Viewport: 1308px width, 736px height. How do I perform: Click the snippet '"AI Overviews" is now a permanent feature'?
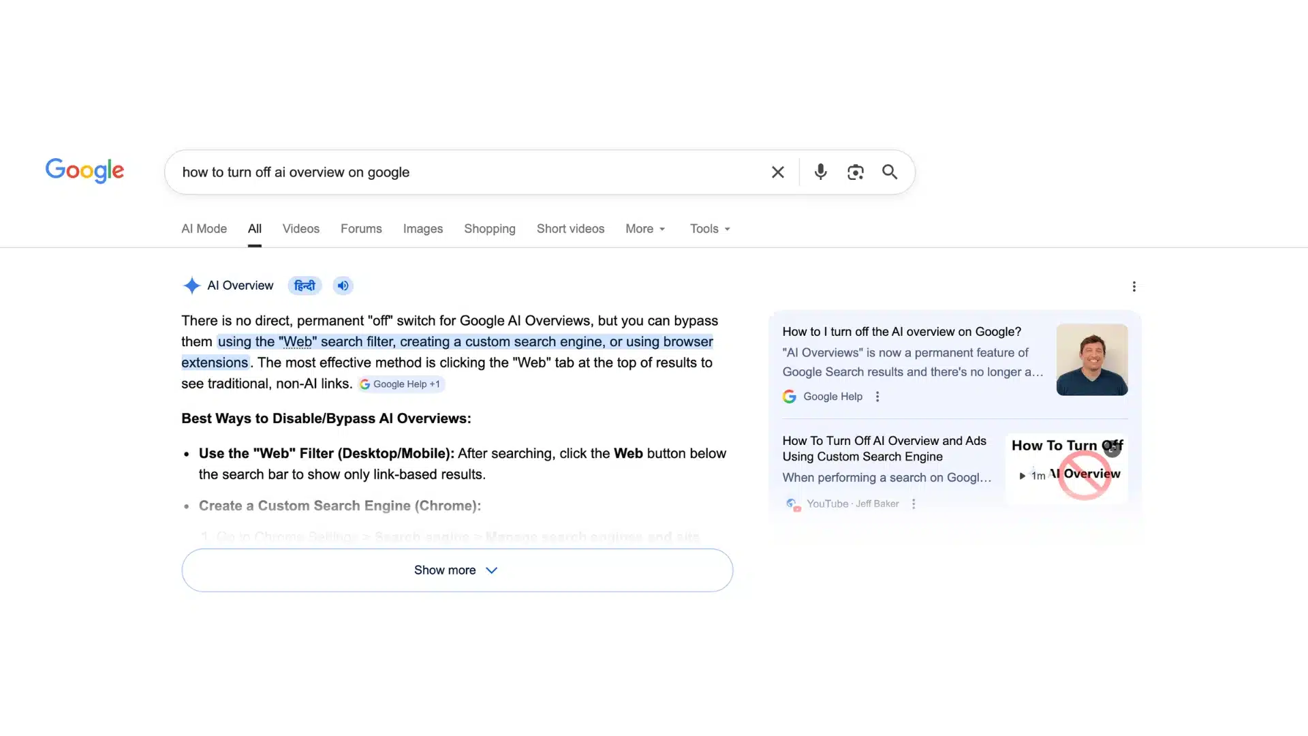[x=913, y=363]
